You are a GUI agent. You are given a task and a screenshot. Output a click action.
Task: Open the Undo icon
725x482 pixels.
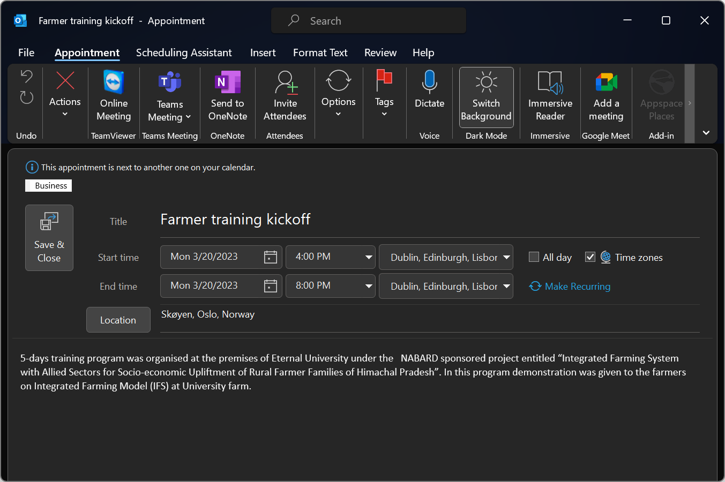(x=26, y=76)
